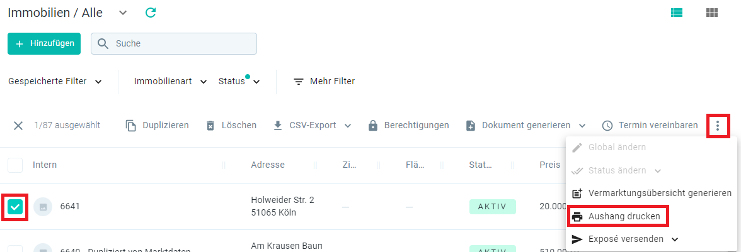
Task: Open three-dot more actions menu
Action: tap(718, 126)
